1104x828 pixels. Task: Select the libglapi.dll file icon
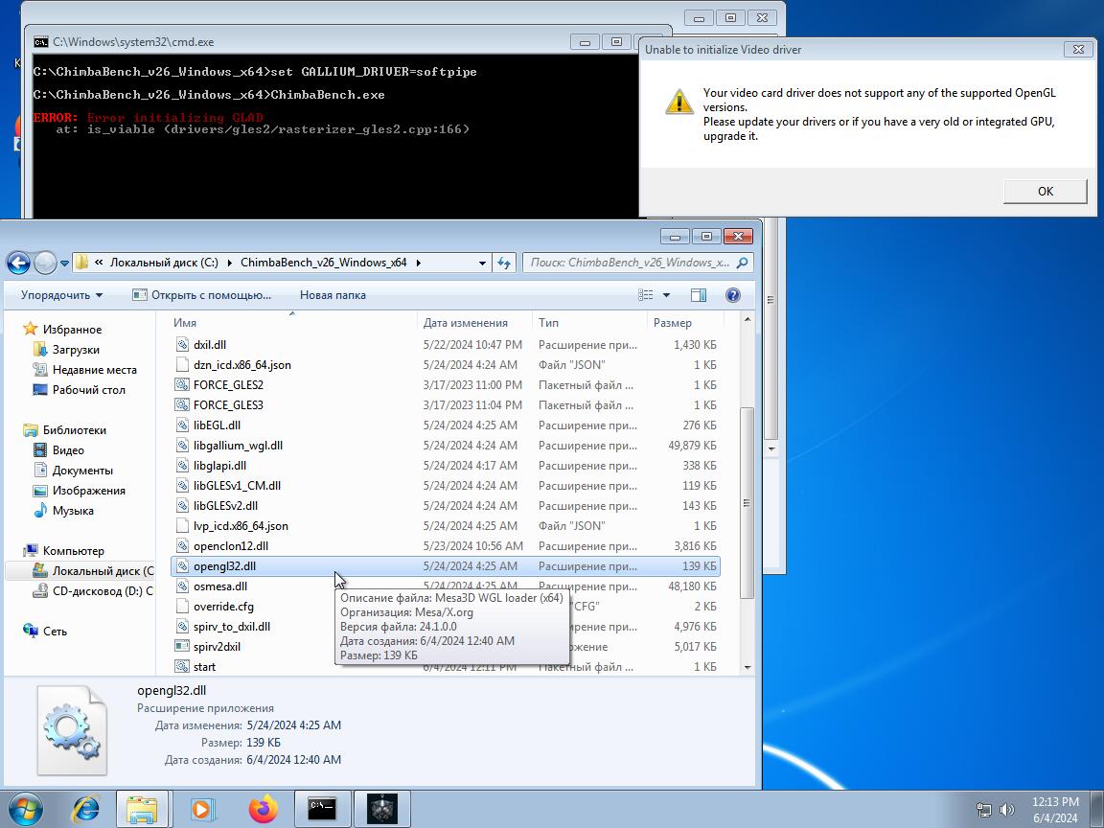pos(182,466)
